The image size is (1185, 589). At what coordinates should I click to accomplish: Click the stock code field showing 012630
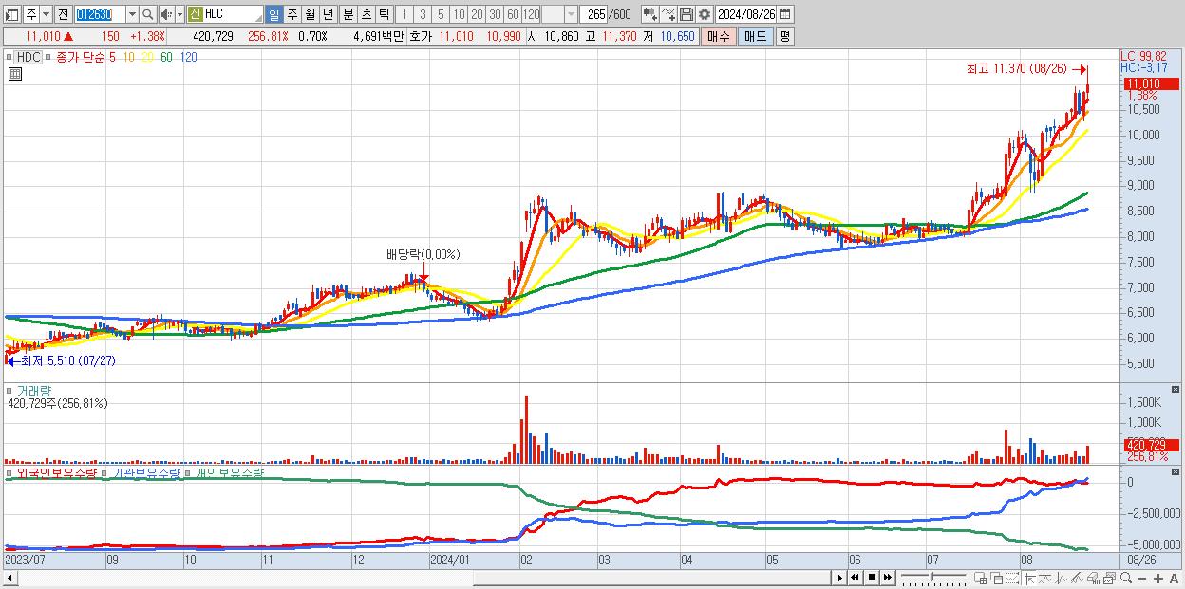point(99,14)
